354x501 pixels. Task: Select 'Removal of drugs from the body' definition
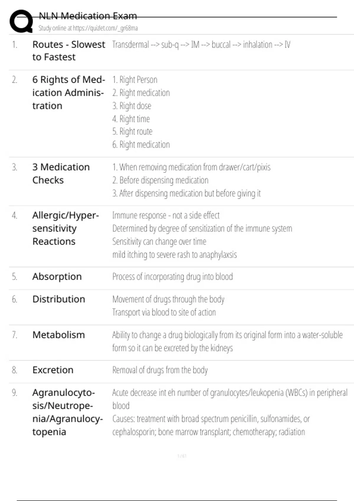point(160,370)
